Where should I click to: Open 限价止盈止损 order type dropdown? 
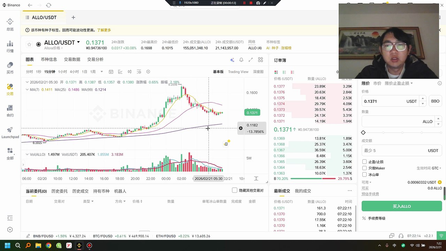399,83
